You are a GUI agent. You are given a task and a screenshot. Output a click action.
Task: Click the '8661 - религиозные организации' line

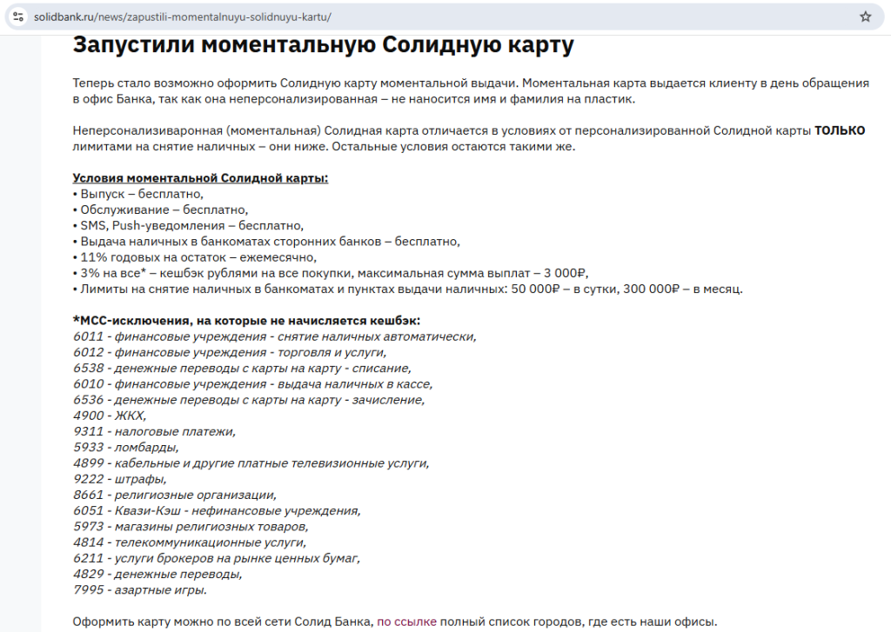point(174,496)
